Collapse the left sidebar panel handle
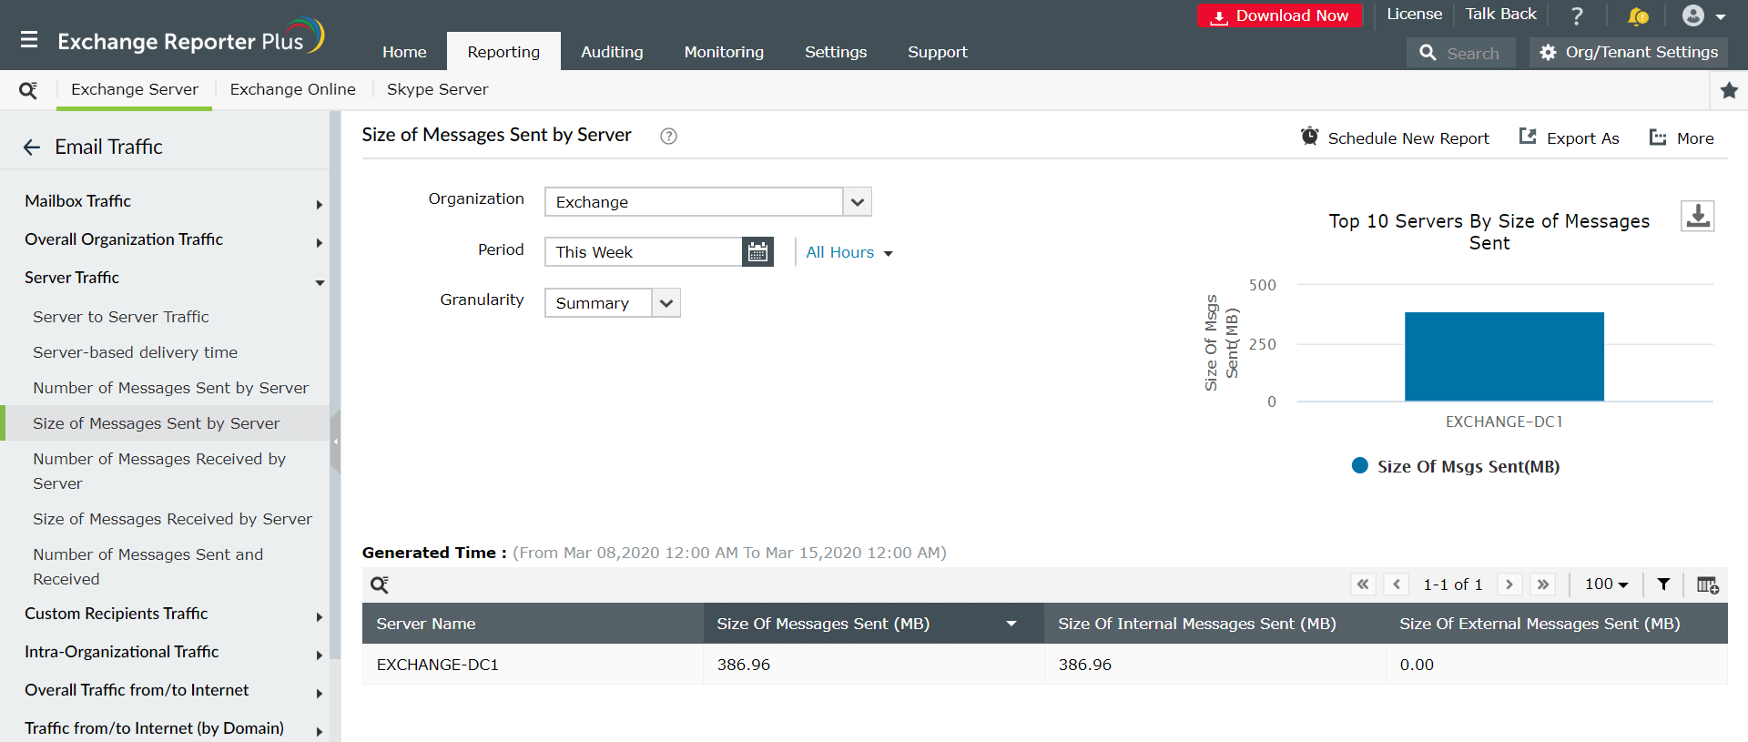 (x=335, y=442)
